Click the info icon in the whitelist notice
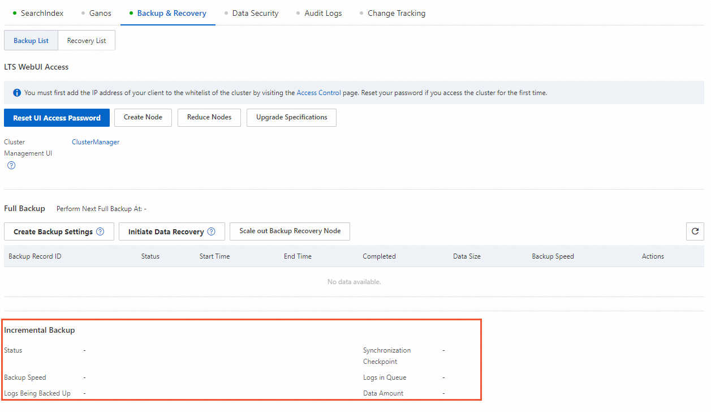Viewport: 711px width, 412px height. click(17, 93)
